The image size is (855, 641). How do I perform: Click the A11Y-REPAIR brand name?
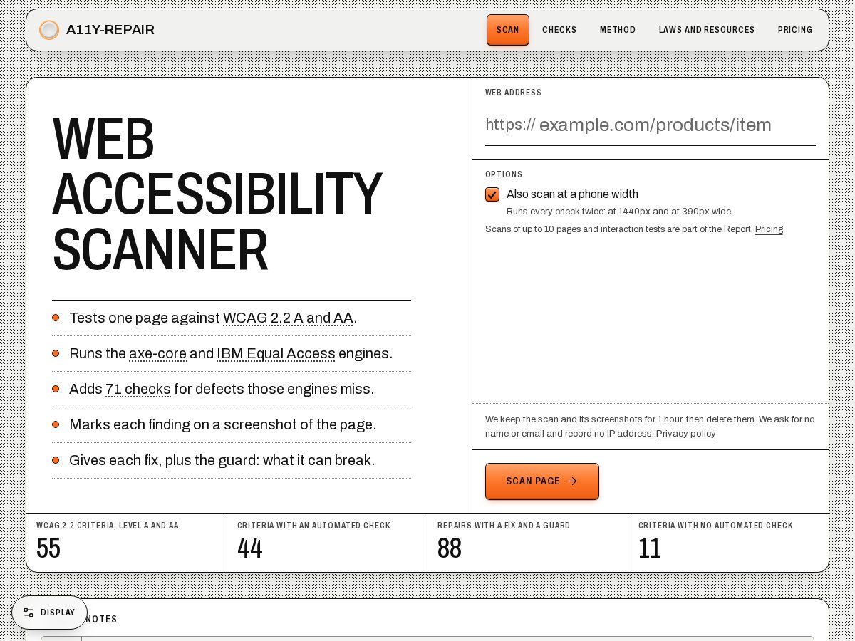110,30
